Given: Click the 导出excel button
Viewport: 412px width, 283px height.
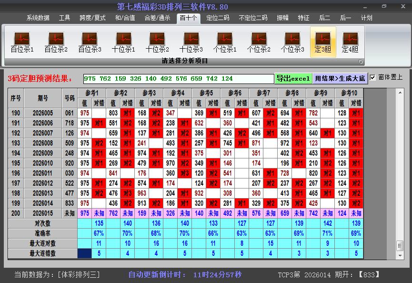Looking at the screenshot, I should pos(293,78).
